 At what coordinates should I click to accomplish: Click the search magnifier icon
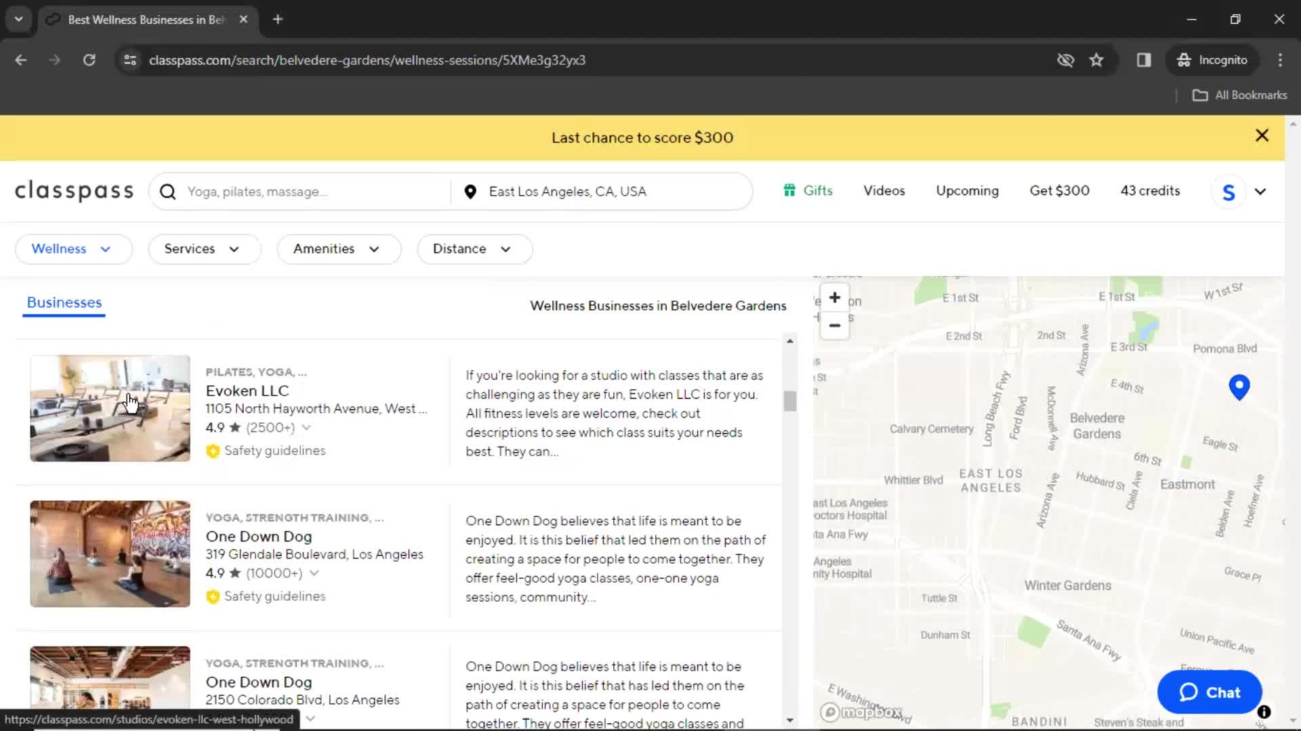coord(168,192)
